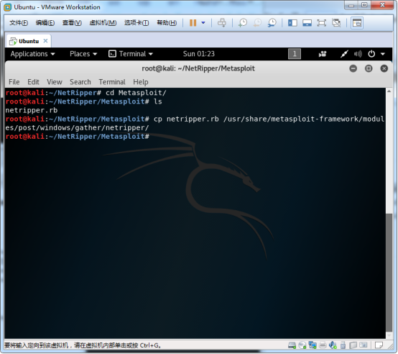The width and height of the screenshot is (398, 354).
Task: Toggle the VMware library sidebar view
Action: coord(292,23)
